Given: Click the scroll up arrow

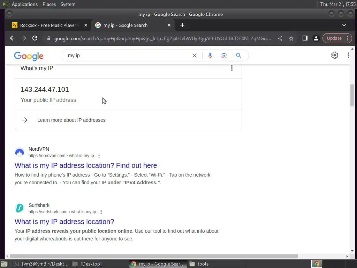Looking at the screenshot, I should tap(352, 49).
